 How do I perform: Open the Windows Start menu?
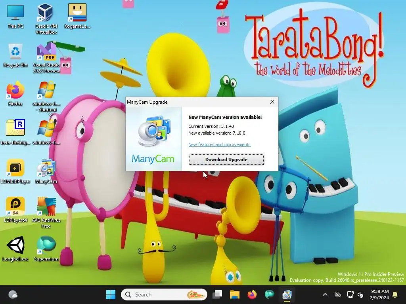click(111, 294)
